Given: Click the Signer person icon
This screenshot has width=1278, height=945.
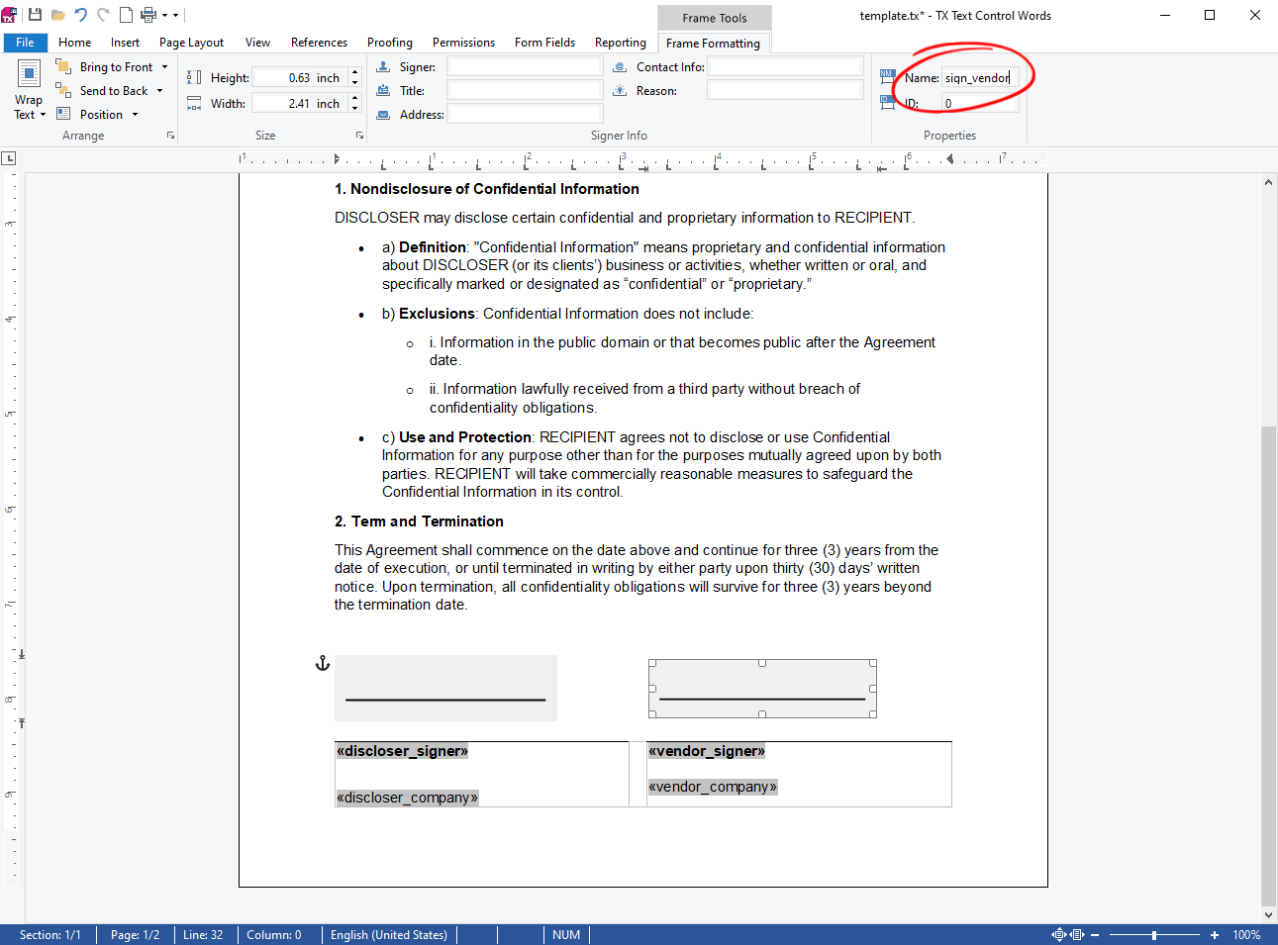Looking at the screenshot, I should click(x=384, y=66).
